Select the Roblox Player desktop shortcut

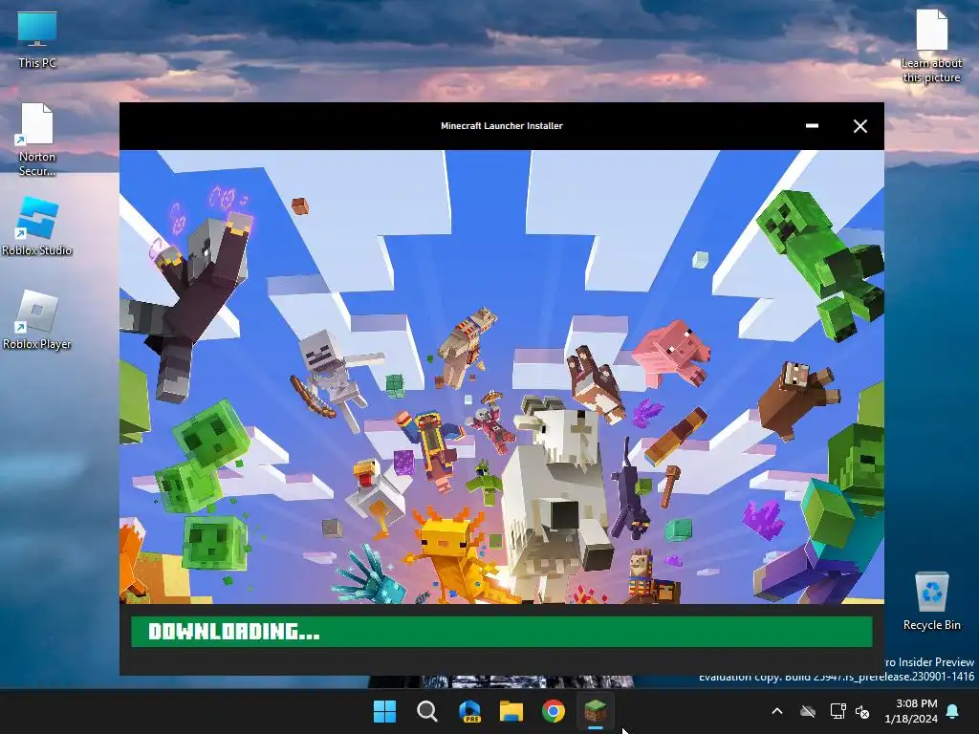tap(37, 320)
